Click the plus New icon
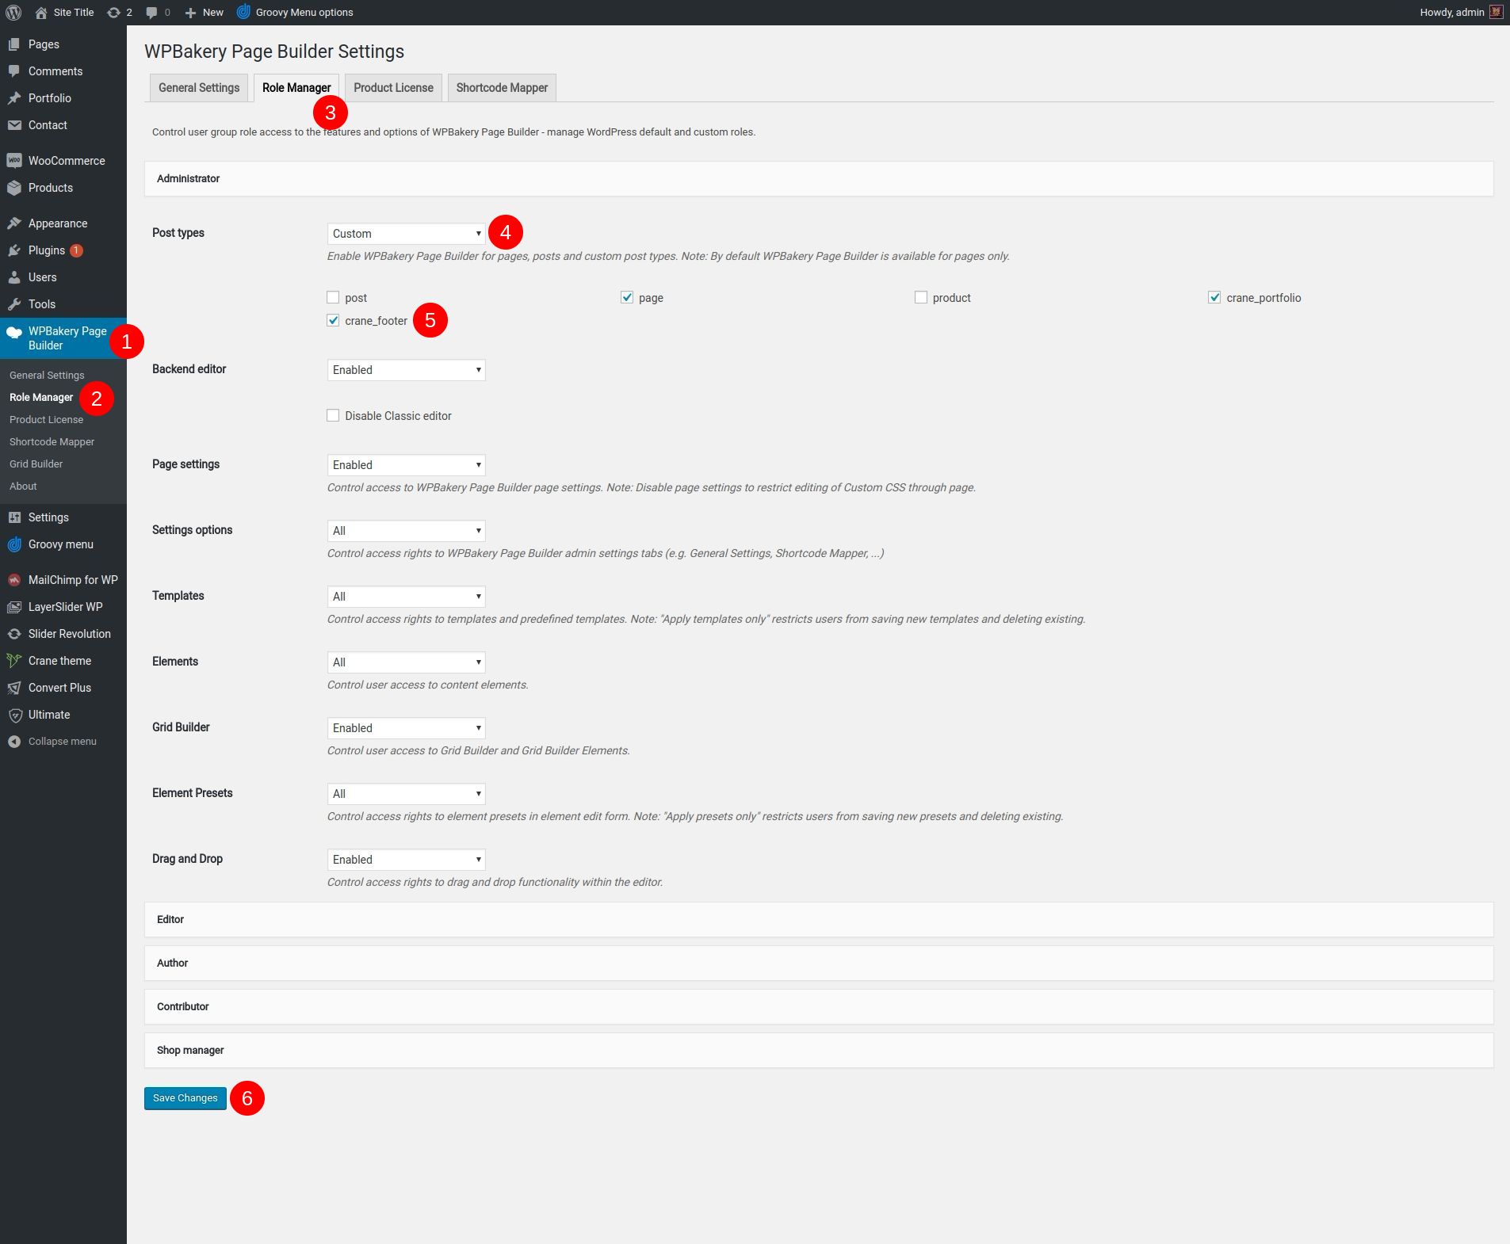This screenshot has width=1510, height=1244. (190, 13)
